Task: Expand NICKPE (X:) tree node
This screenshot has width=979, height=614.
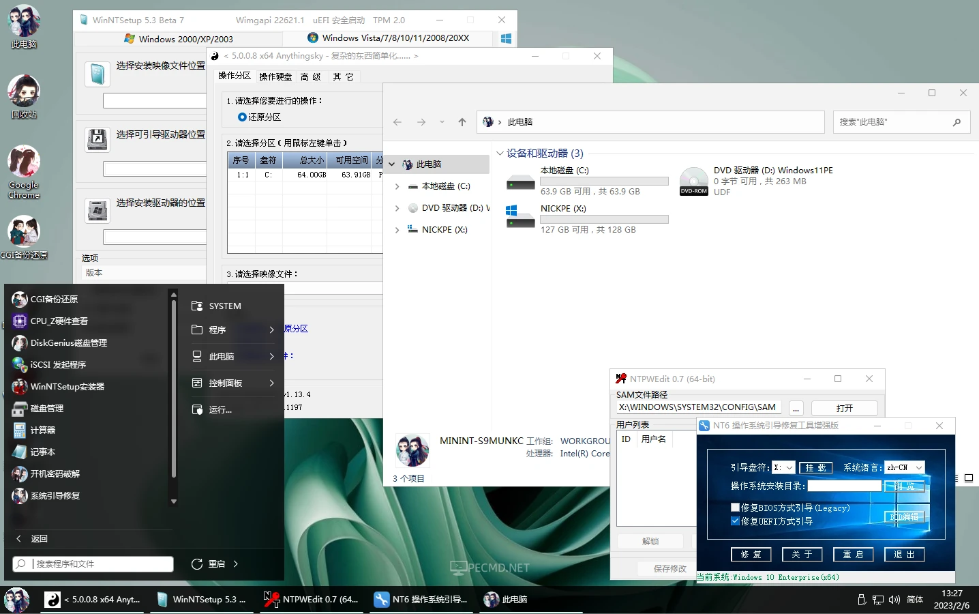Action: pos(397,230)
